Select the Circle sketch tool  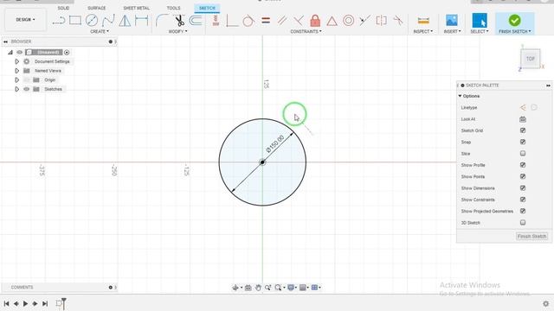pyautogui.click(x=92, y=21)
